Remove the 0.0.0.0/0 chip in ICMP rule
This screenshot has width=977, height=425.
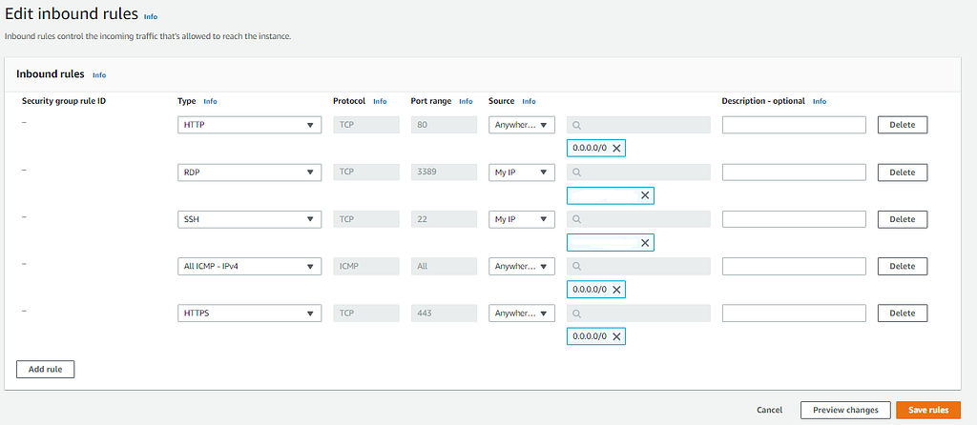point(616,290)
